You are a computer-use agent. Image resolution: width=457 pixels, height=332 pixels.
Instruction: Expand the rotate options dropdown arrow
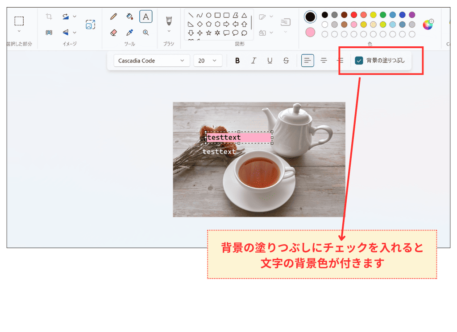click(74, 16)
